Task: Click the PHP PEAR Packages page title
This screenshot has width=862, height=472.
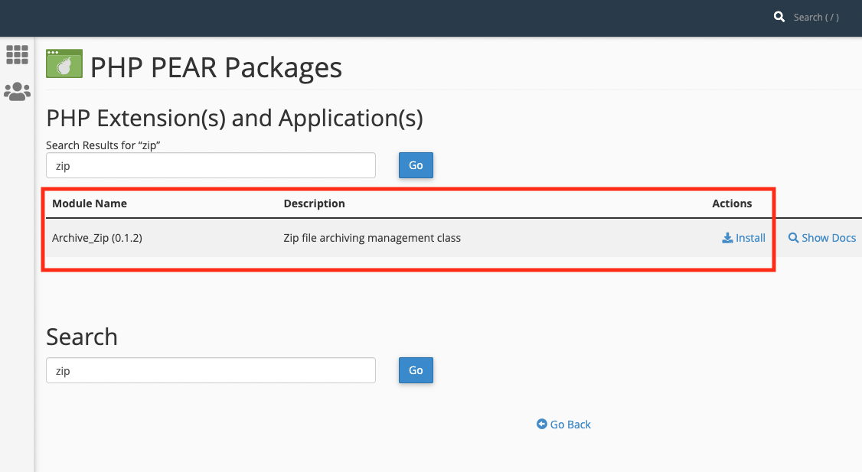Action: point(216,67)
